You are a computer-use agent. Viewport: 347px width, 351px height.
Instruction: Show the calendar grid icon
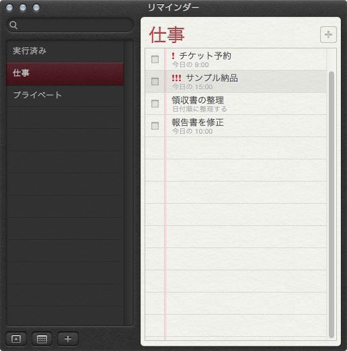pos(42,339)
